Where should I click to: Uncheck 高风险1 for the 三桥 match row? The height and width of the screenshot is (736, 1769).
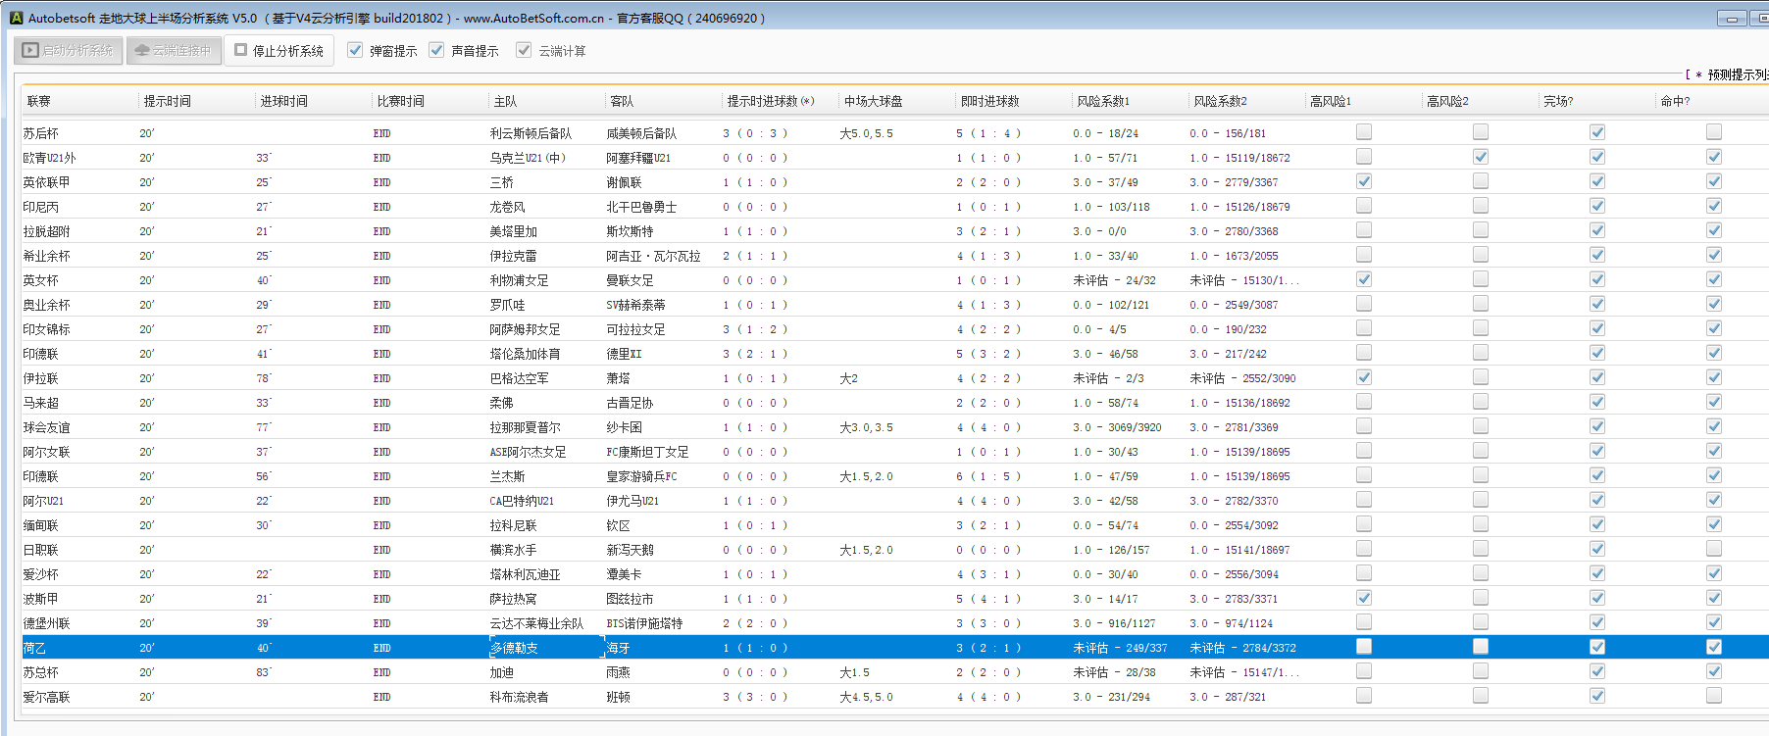pyautogui.click(x=1364, y=181)
